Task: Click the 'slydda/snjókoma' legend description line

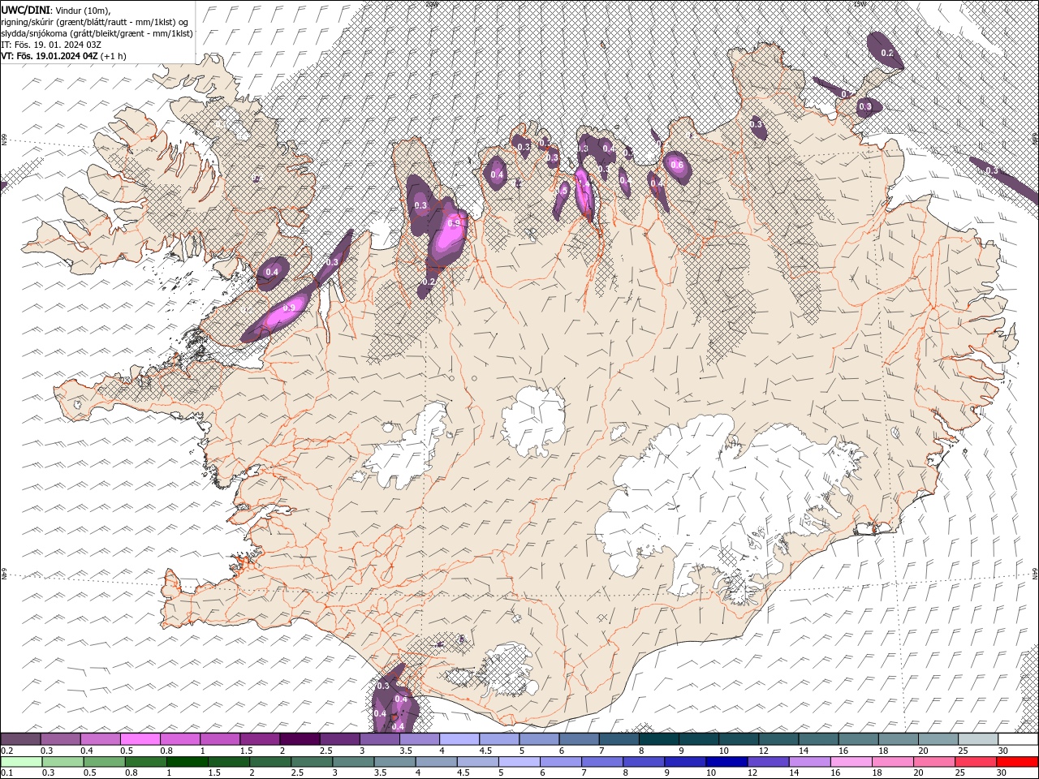Action: click(97, 33)
